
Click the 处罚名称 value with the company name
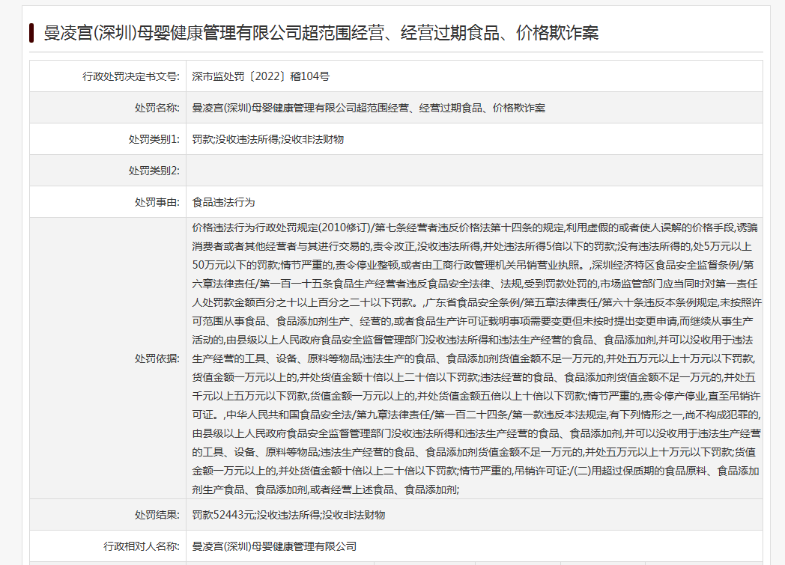click(x=369, y=108)
